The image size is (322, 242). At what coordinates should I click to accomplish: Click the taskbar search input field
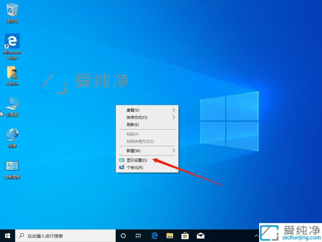63,235
